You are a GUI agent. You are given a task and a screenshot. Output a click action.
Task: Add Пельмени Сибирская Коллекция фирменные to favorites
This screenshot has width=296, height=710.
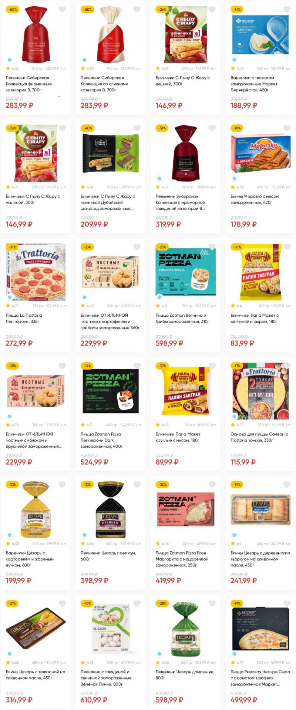coord(62,9)
